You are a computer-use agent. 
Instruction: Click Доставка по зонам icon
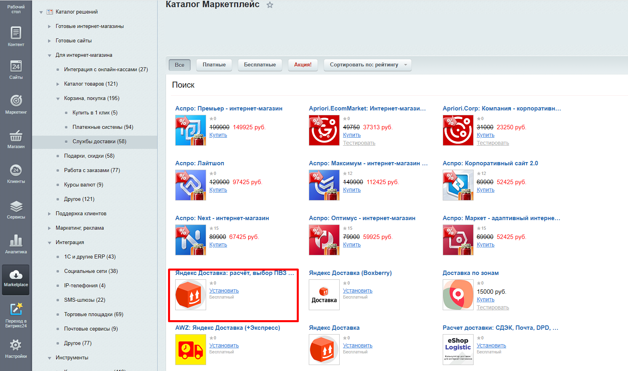point(458,295)
